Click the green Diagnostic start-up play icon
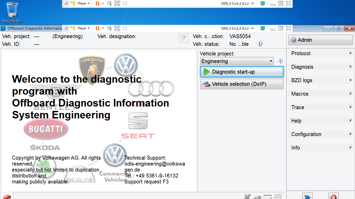355x199 pixels. [207, 72]
